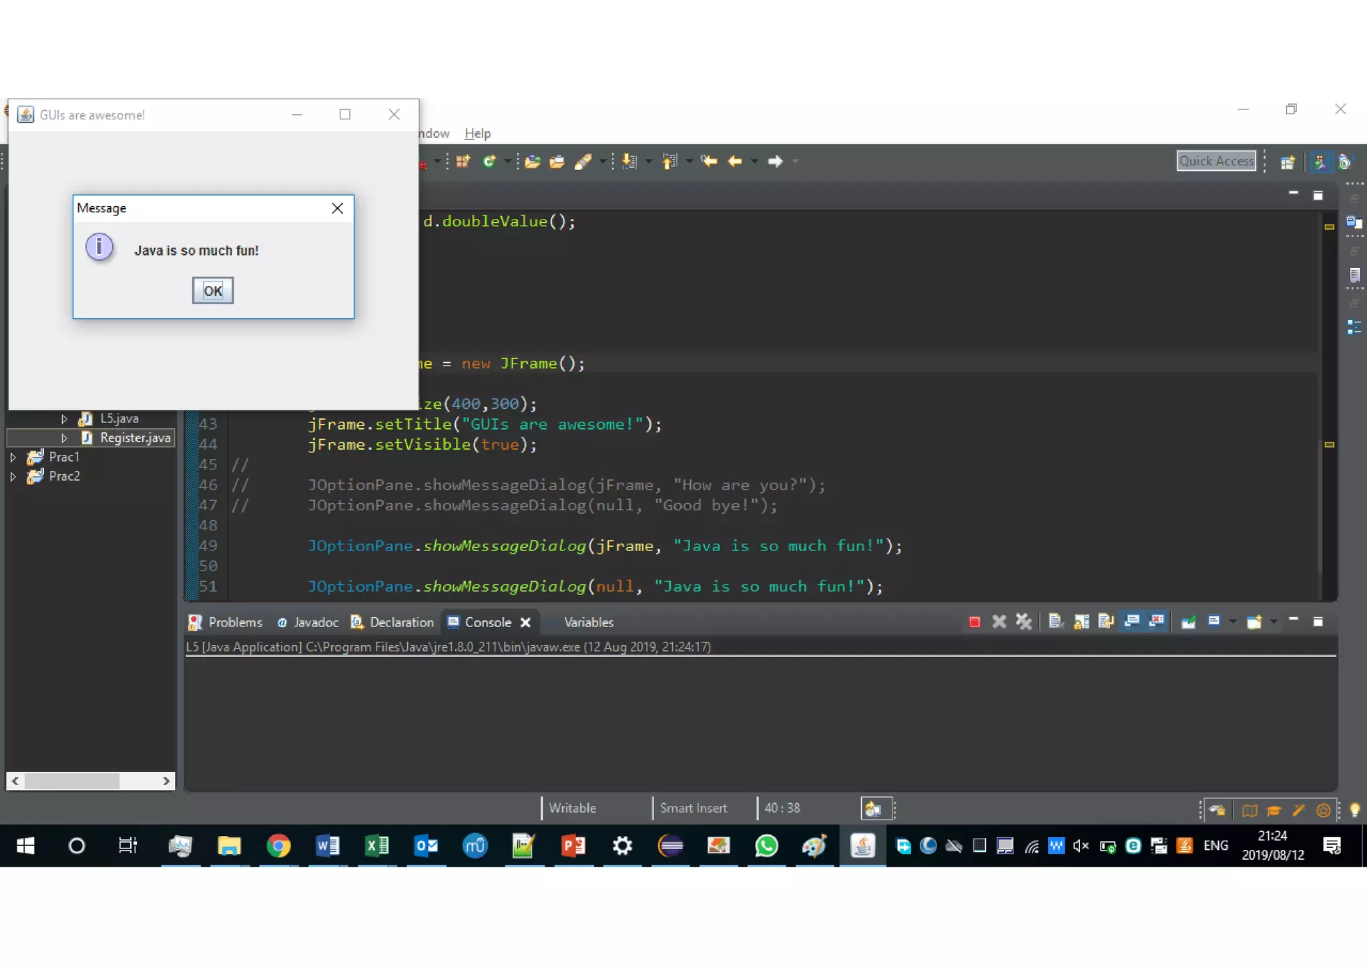The image size is (1367, 966).
Task: Click the light bulb tip icon in status bar
Action: (x=1354, y=809)
